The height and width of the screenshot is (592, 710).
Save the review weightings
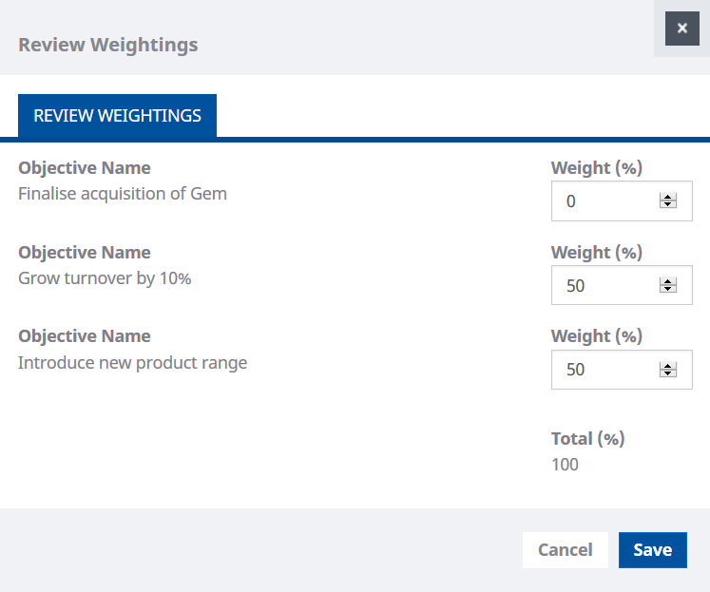pos(652,549)
